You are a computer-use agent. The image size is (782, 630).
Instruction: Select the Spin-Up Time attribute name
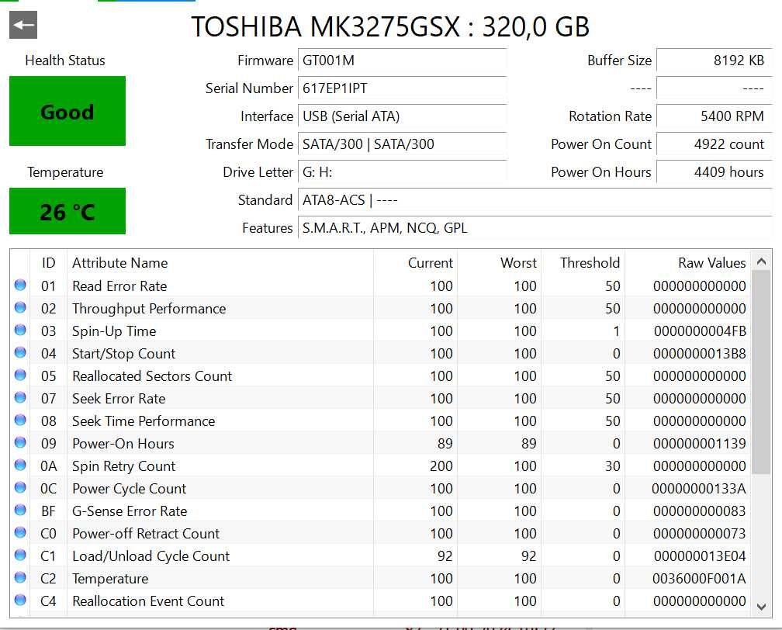point(114,331)
